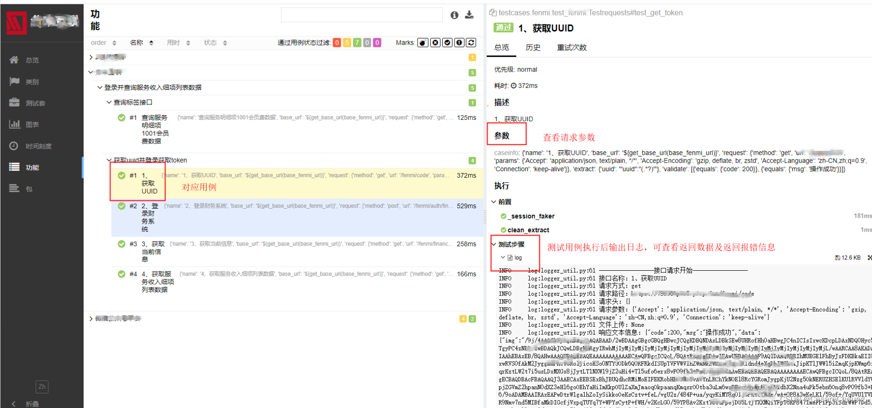872x408 pixels.
Task: Toggle the yellow broken status filter
Action: point(347,43)
